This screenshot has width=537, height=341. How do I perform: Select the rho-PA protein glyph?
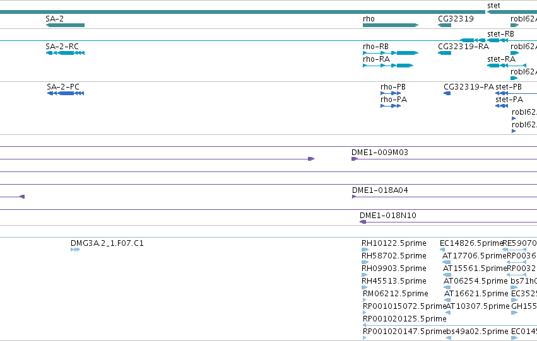point(391,106)
